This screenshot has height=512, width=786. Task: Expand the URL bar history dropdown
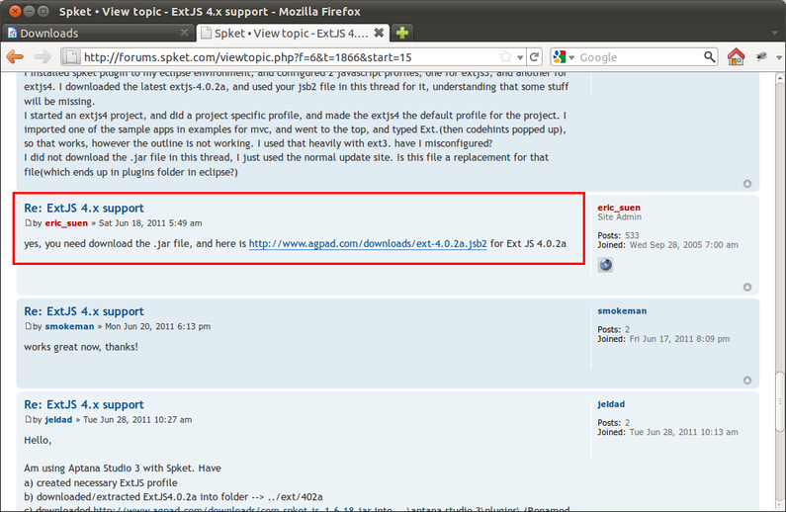(x=520, y=57)
